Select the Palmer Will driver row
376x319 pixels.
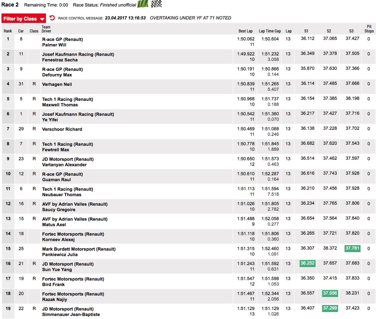tap(188, 42)
